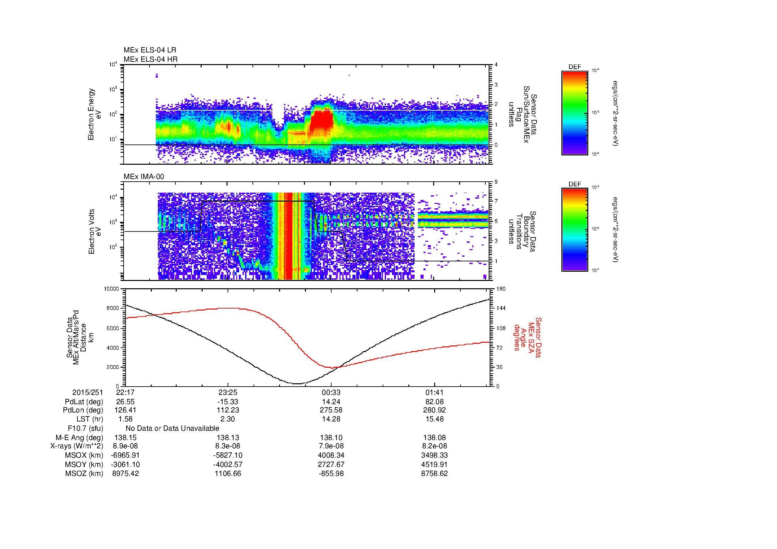Click the 'PdLon (deg)' row label
The width and height of the screenshot is (777, 549).
pos(83,410)
